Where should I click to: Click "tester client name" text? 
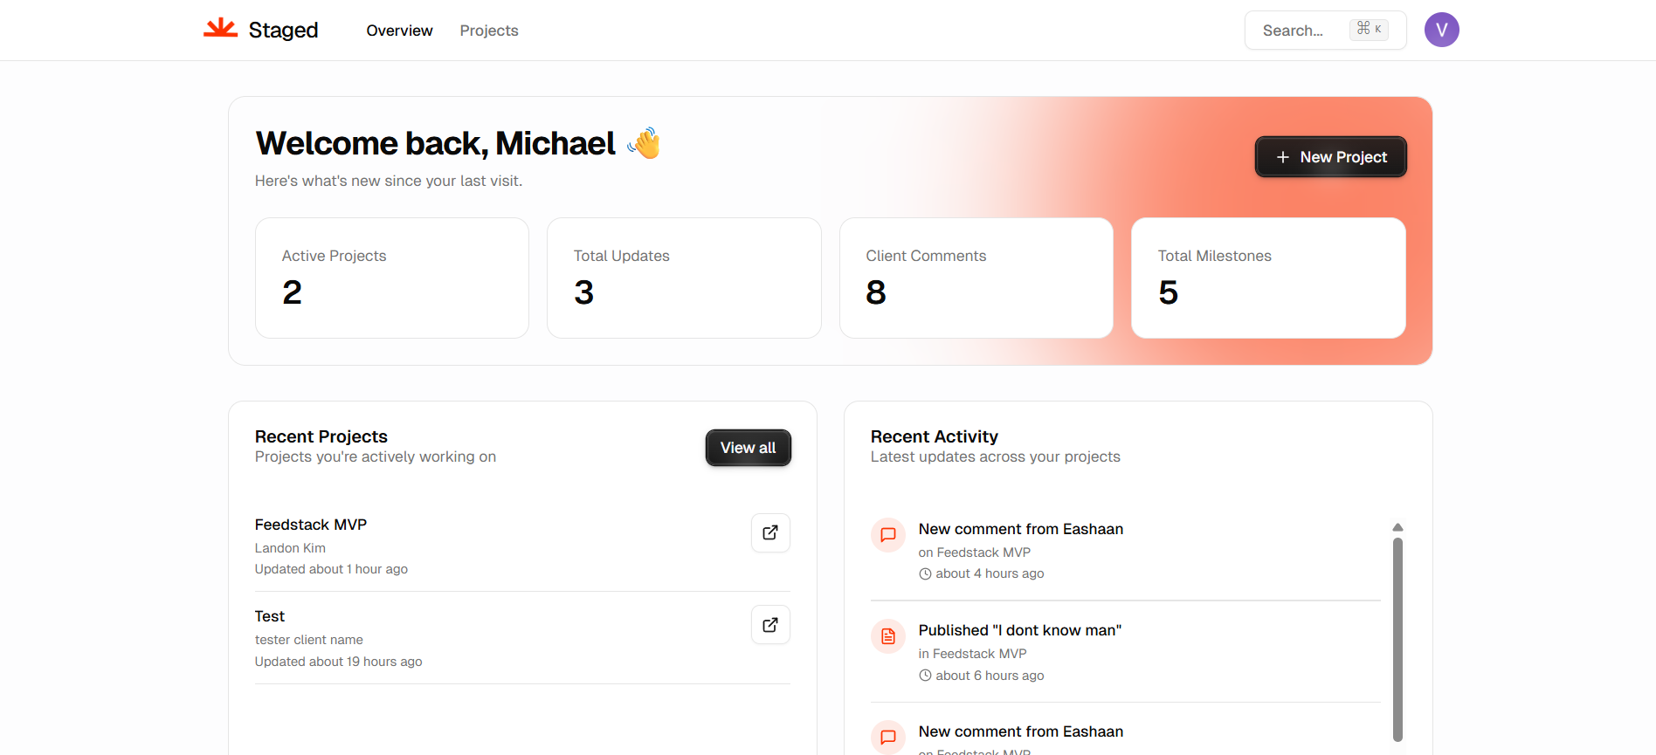309,640
